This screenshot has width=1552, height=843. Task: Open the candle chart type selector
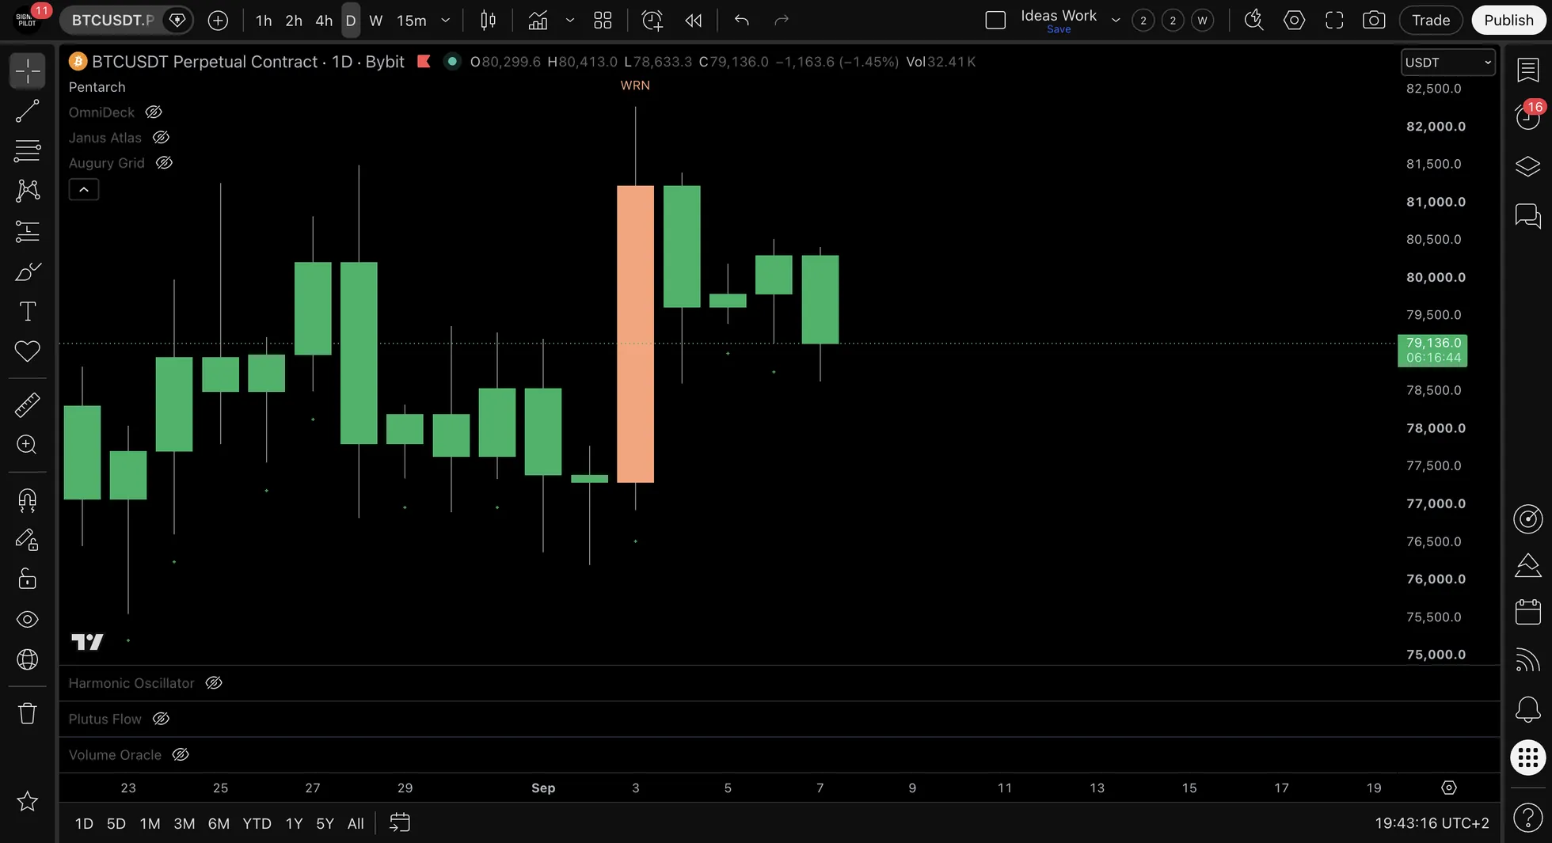(489, 21)
